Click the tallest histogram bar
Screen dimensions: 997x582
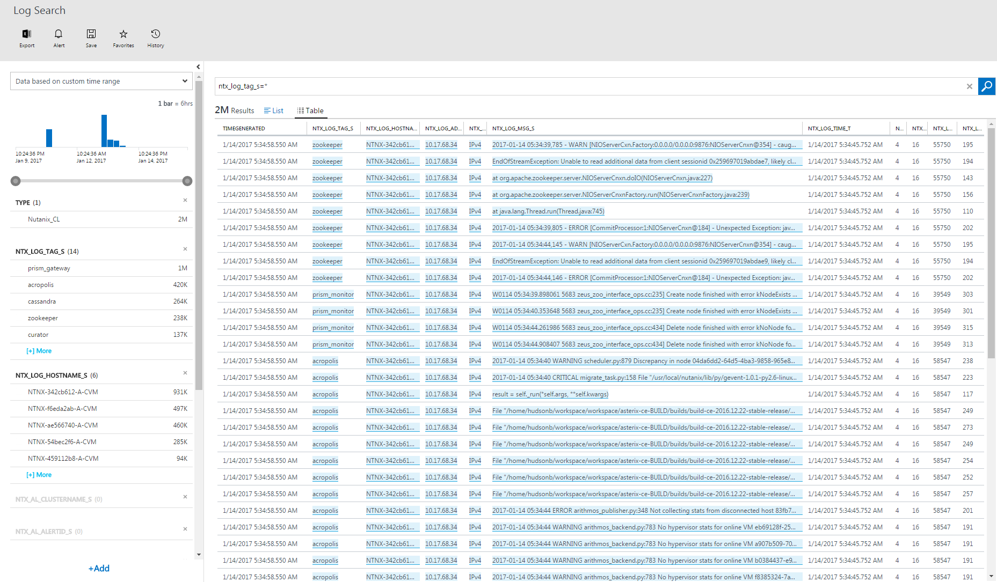tap(104, 131)
